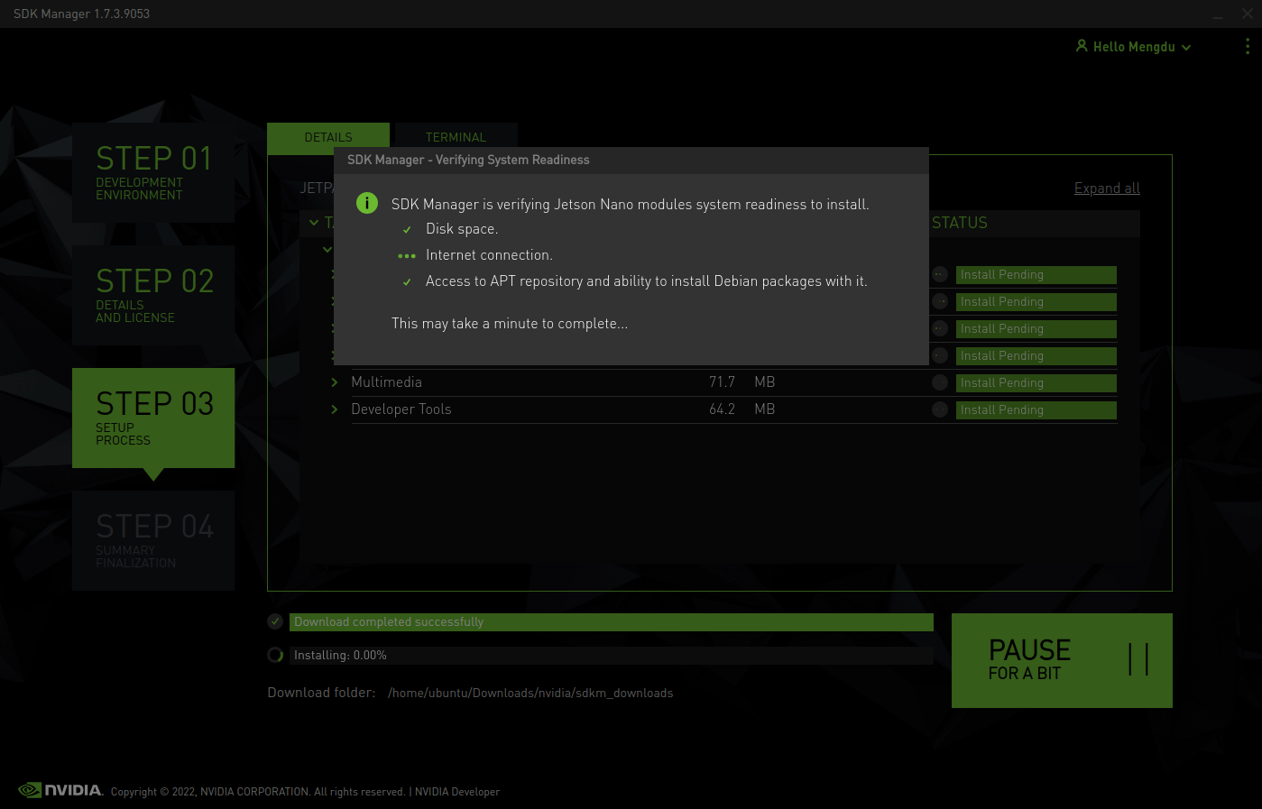Click the Multimedia row status icon
The width and height of the screenshot is (1262, 809).
pyautogui.click(x=940, y=382)
